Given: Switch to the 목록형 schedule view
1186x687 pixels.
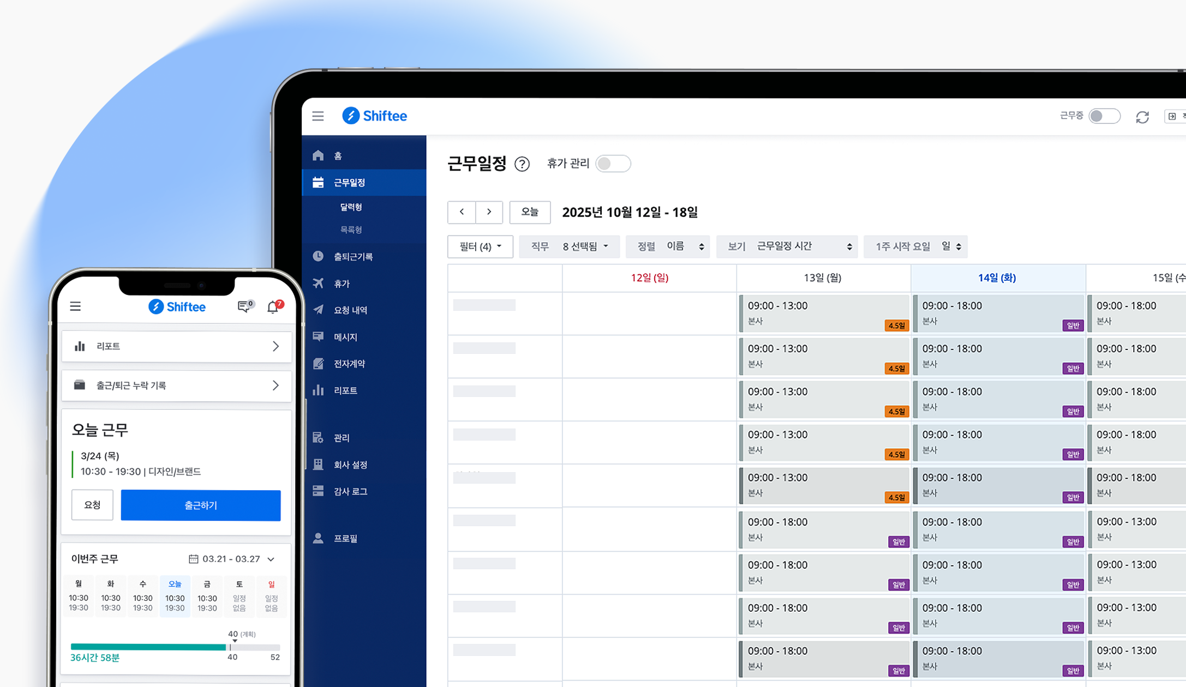Looking at the screenshot, I should pyautogui.click(x=351, y=229).
